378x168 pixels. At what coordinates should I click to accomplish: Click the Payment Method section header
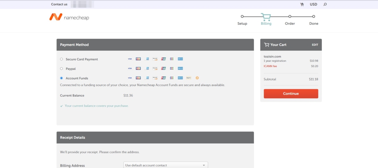pyautogui.click(x=155, y=45)
